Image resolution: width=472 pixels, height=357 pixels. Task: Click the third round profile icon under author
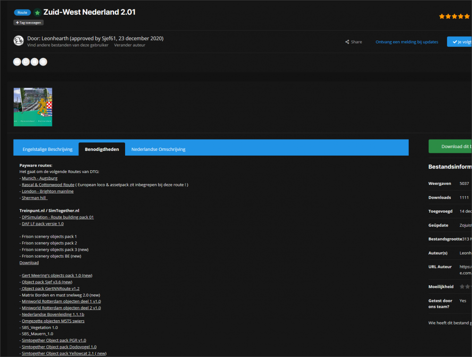(34, 62)
